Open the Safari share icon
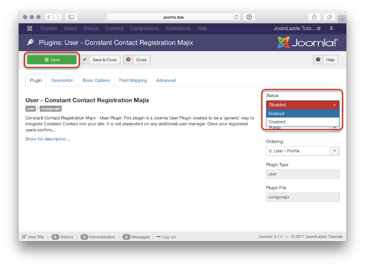 point(314,17)
